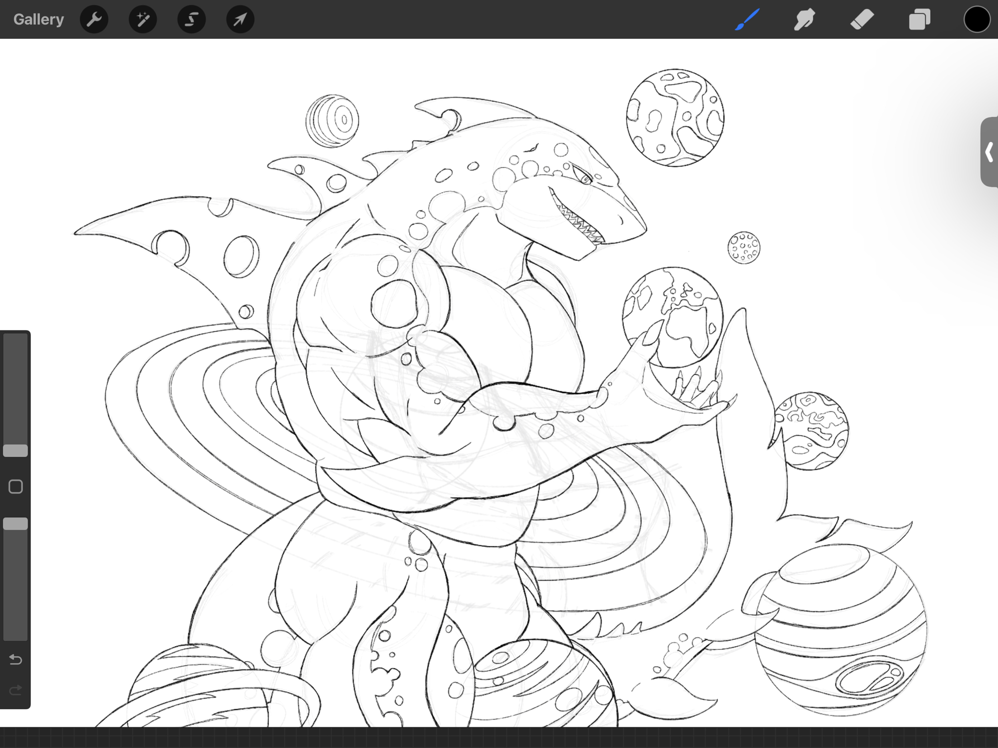Open the Layers panel
Viewport: 998px width, 748px height.
tap(919, 19)
